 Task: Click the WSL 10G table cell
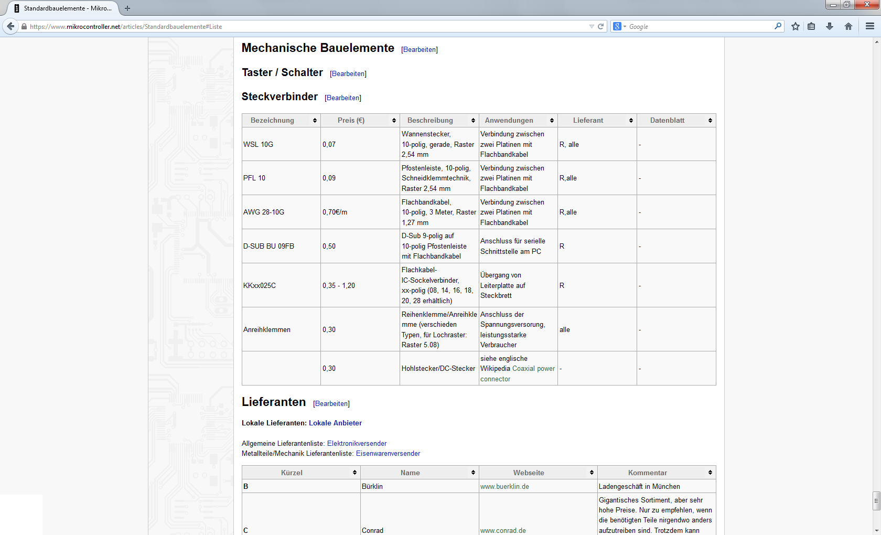[281, 144]
